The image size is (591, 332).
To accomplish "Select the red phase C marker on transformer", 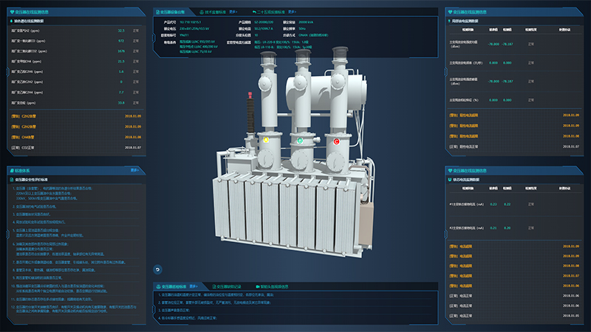I will [336, 142].
